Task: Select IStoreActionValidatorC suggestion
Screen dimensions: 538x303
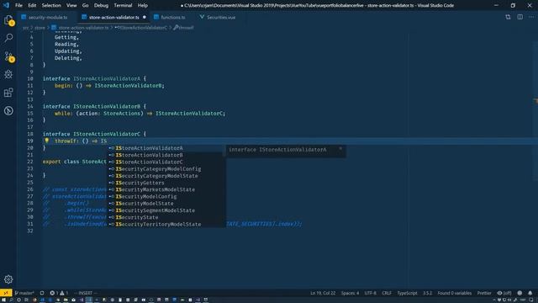Action: pyautogui.click(x=166, y=162)
